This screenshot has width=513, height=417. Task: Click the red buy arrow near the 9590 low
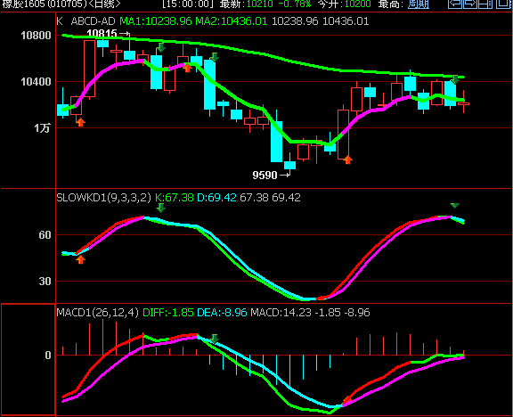coord(347,159)
